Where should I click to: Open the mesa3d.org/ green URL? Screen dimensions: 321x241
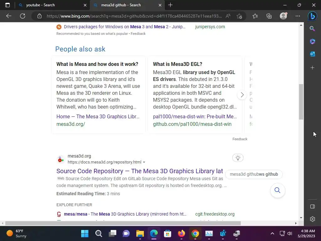(x=71, y=124)
